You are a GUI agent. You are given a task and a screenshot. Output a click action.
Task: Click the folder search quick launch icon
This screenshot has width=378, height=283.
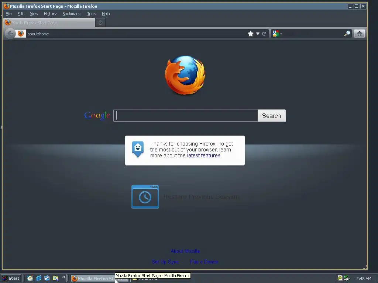(x=55, y=279)
